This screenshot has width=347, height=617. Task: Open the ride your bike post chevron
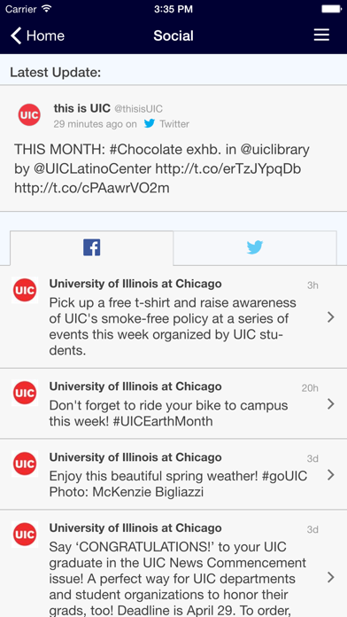click(331, 403)
